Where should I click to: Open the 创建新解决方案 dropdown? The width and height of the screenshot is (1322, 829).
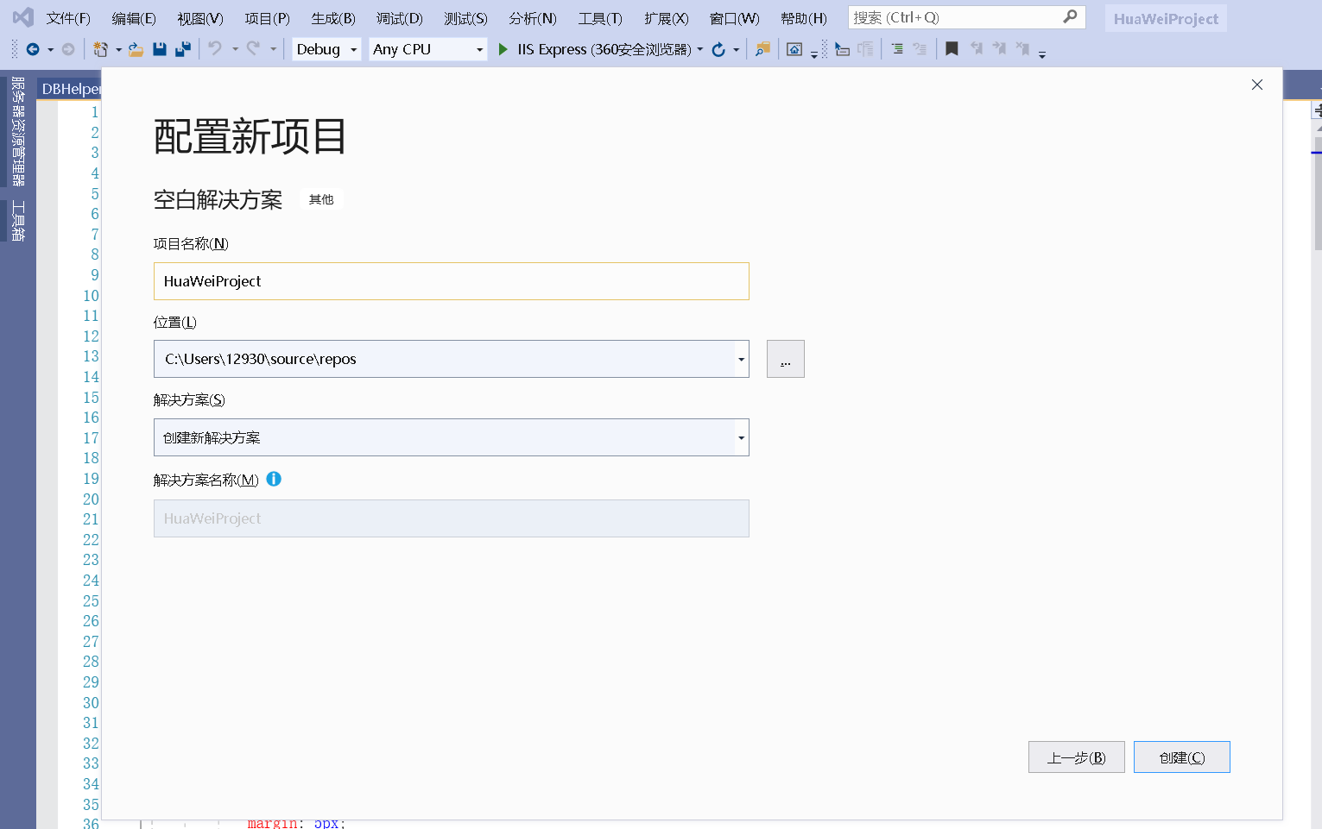click(741, 437)
